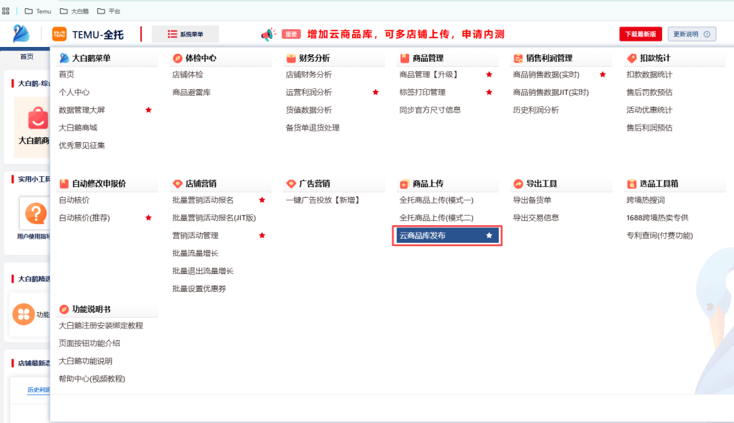Open 扣款数据统计 entry

coord(649,75)
